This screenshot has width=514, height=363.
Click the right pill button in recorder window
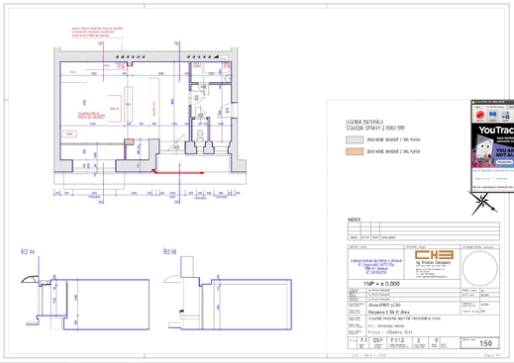click(x=501, y=178)
